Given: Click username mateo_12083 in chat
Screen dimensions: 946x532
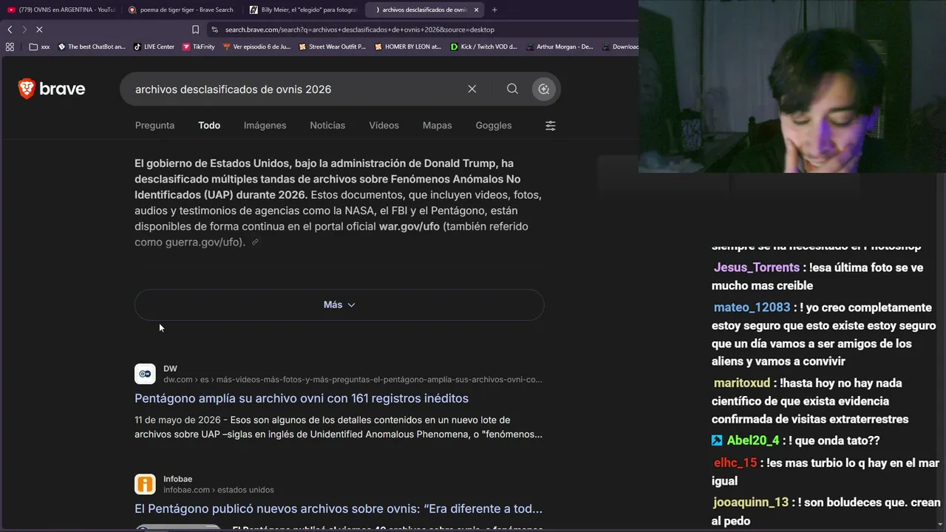Looking at the screenshot, I should click(752, 307).
